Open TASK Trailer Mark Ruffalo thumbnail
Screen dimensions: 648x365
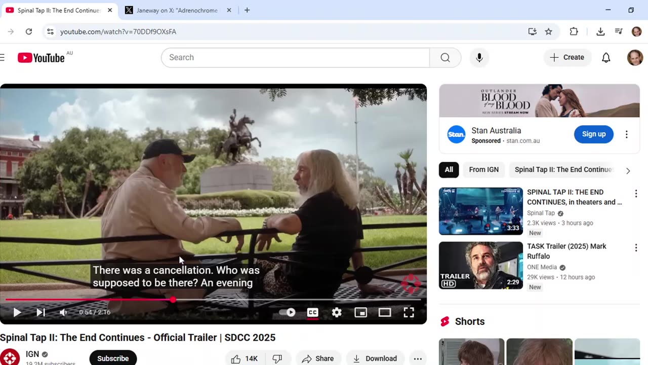click(x=481, y=266)
